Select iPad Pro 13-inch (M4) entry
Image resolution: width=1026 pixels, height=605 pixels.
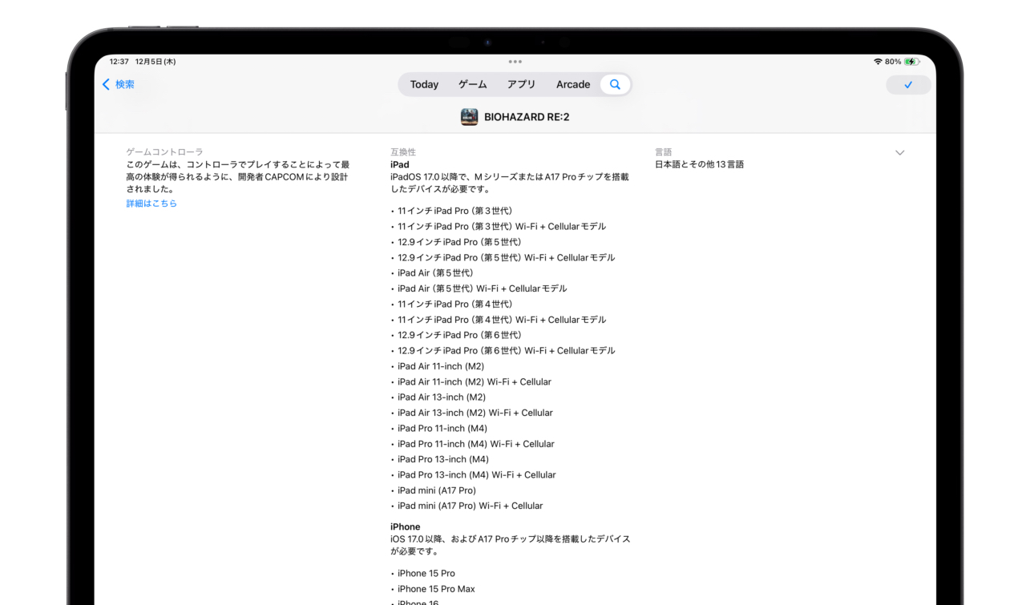[443, 459]
